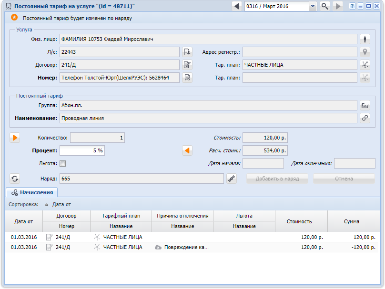Click the Дата начала field
Screen dimensions: 385x289
[x=263, y=163]
